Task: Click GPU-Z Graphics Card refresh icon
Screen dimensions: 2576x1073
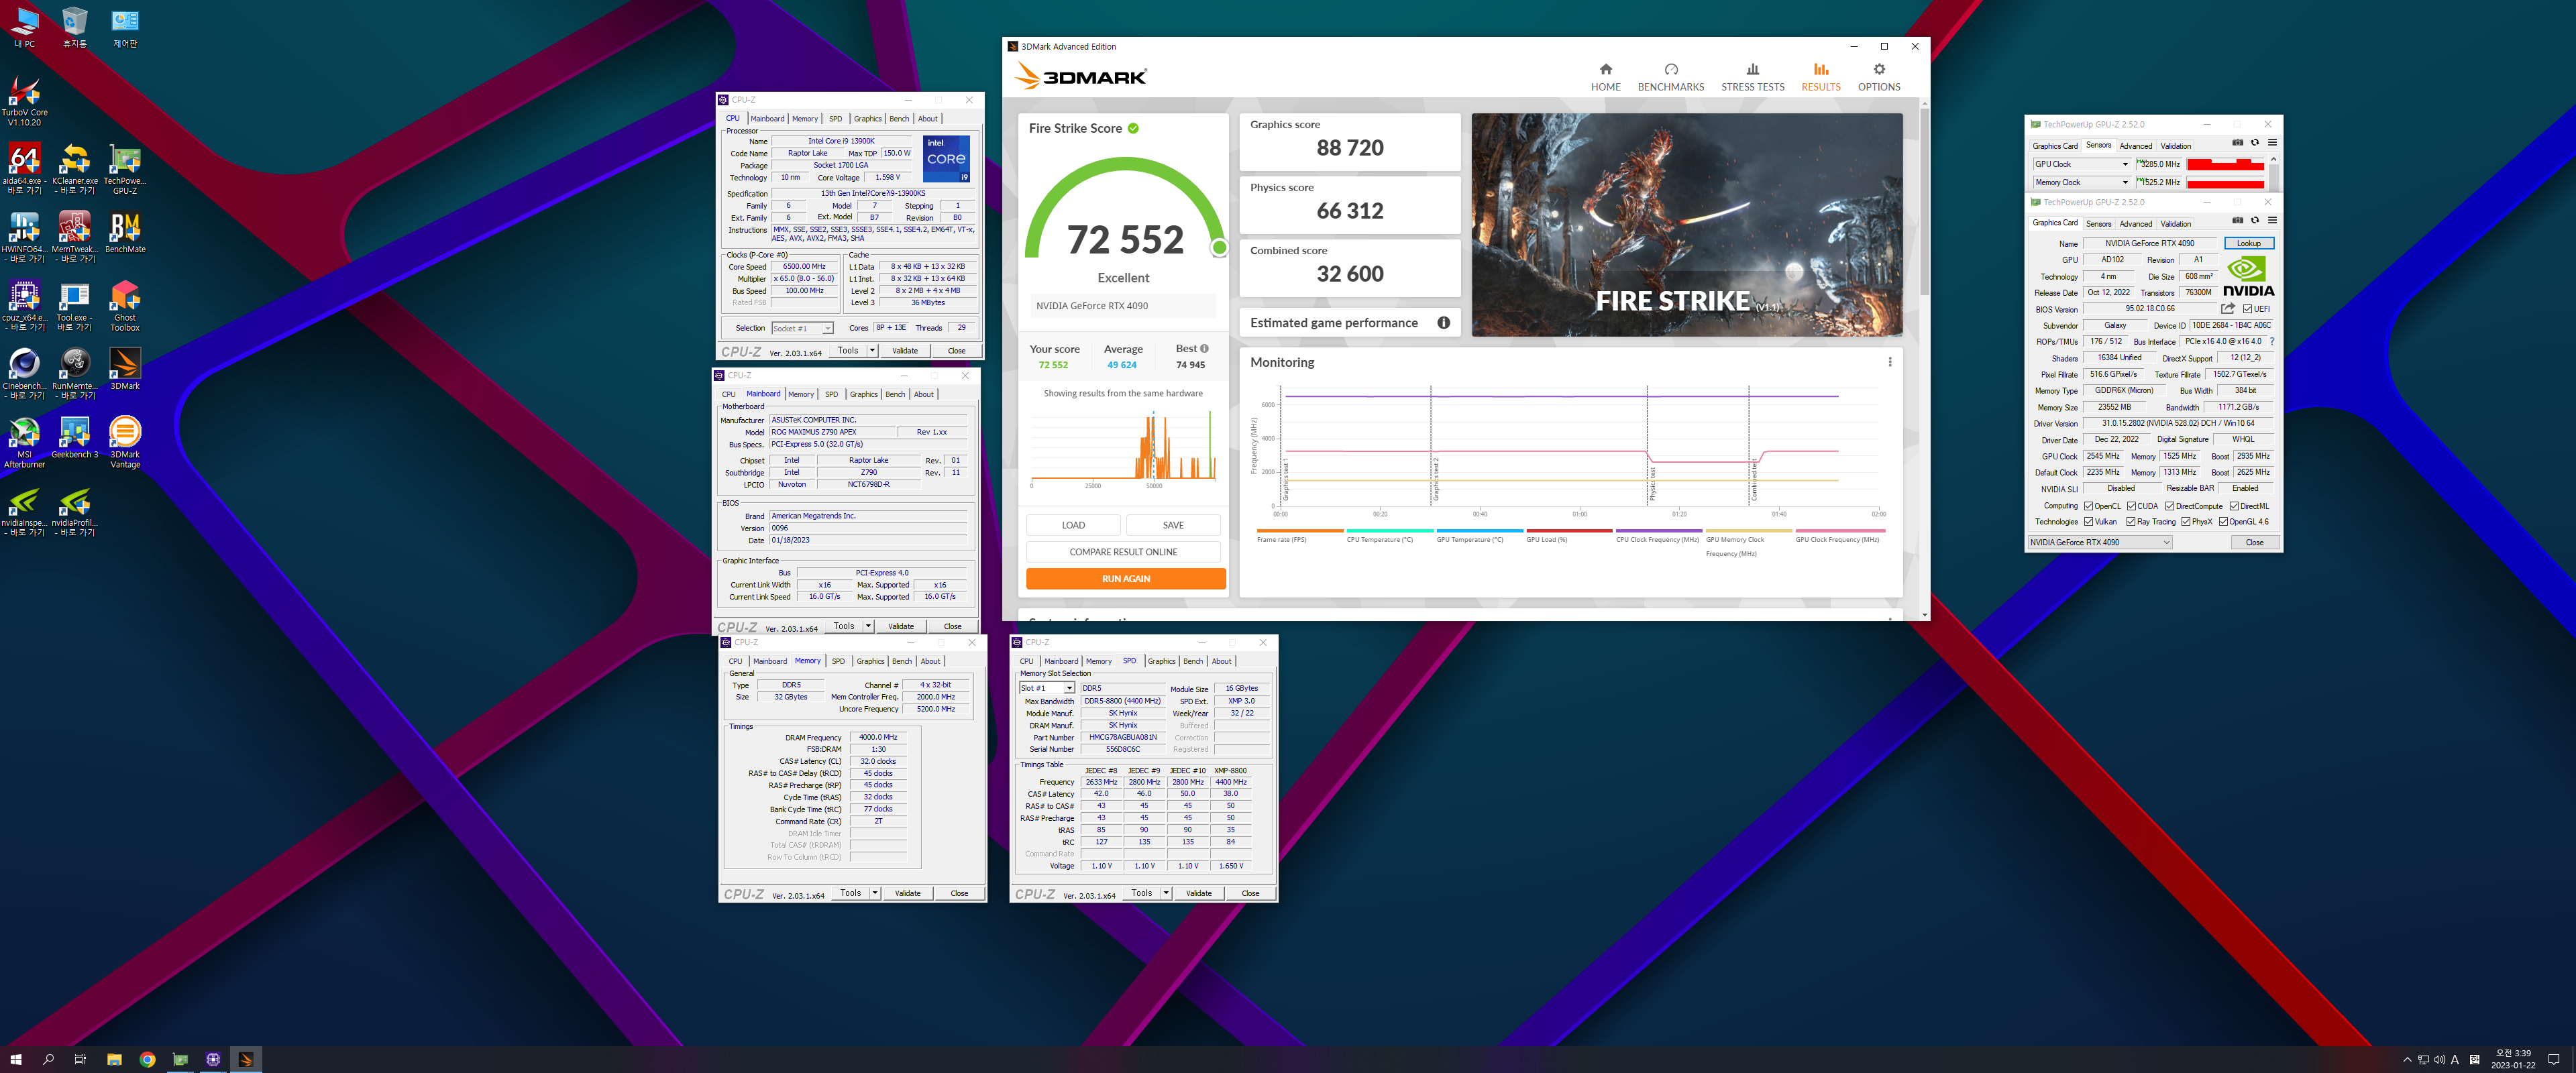Action: (2254, 220)
